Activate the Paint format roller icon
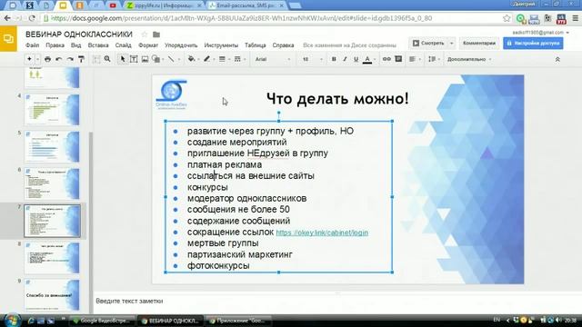 pos(81,59)
